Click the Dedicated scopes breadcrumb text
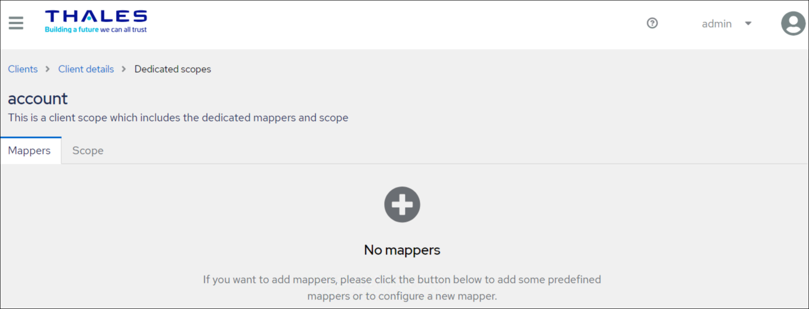The image size is (809, 309). click(x=173, y=69)
